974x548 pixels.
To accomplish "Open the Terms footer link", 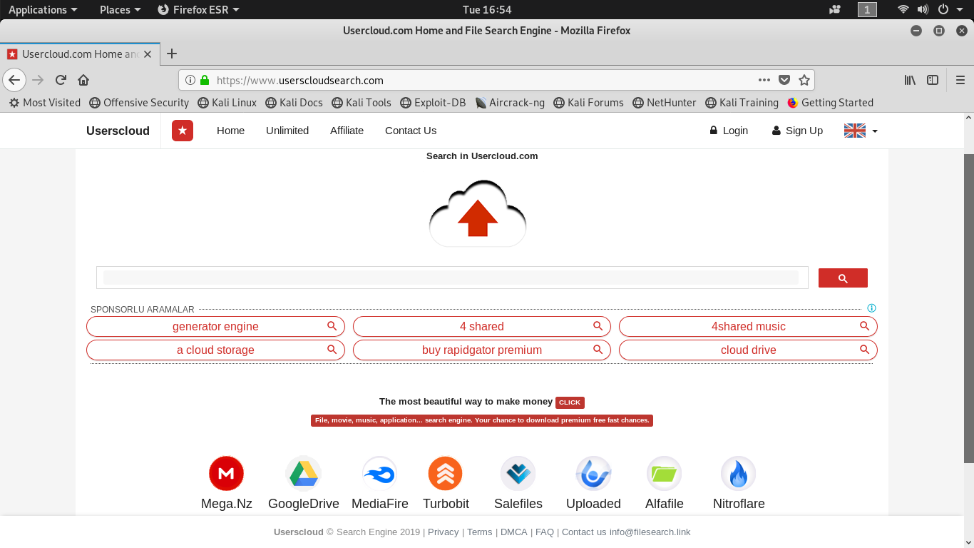I will [480, 532].
